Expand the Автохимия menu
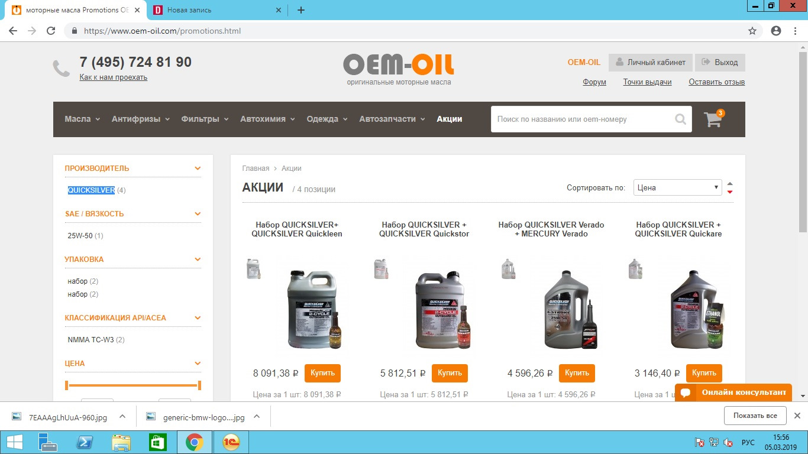The width and height of the screenshot is (808, 454). [267, 119]
